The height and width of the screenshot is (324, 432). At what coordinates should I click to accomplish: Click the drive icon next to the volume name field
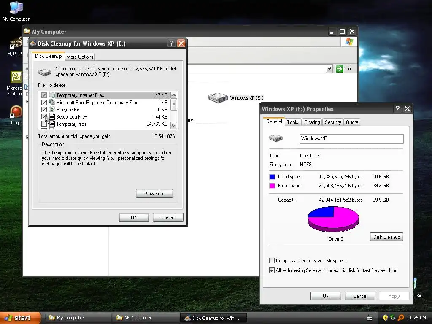(x=276, y=138)
